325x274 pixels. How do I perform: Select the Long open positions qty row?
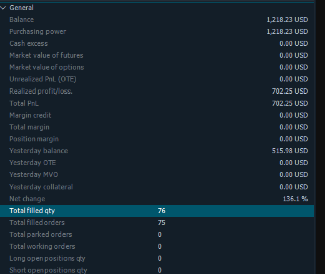(x=157, y=258)
